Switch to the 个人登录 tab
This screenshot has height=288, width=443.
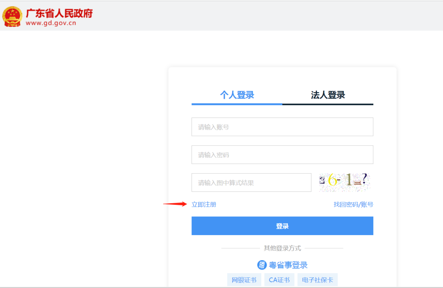(x=237, y=95)
